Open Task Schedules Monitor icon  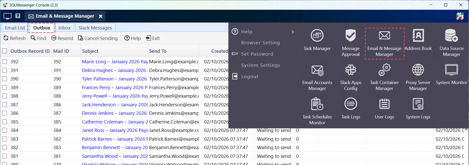pos(317,104)
